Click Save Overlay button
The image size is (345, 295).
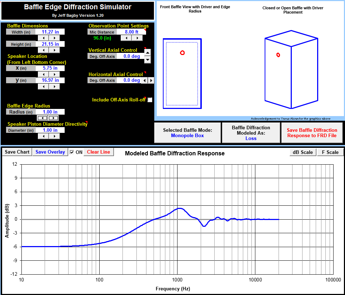(50, 152)
